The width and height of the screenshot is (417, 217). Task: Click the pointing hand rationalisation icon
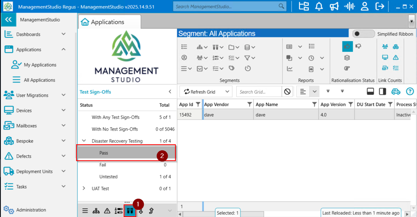coord(347,69)
